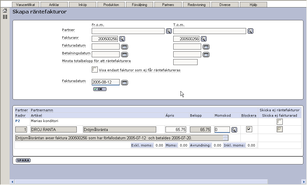Open calendar for Betalningsdatum Fr.o.m.

click(x=124, y=55)
